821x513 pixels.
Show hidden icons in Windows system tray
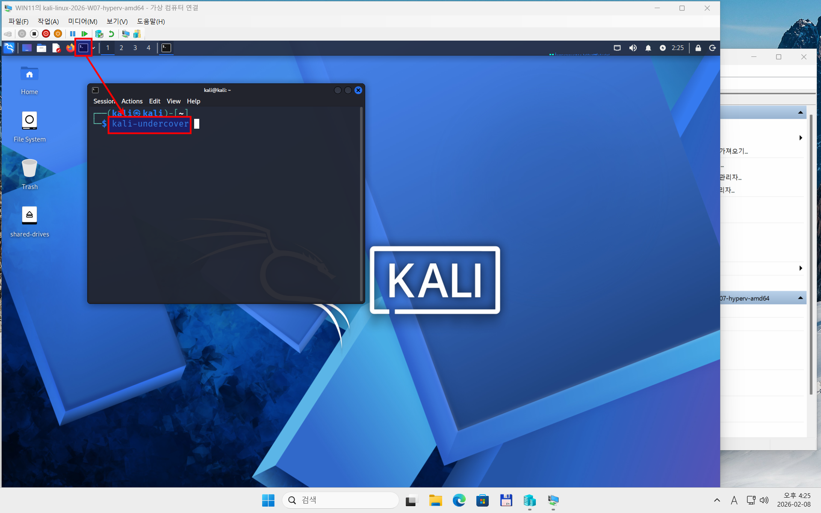[x=717, y=500]
